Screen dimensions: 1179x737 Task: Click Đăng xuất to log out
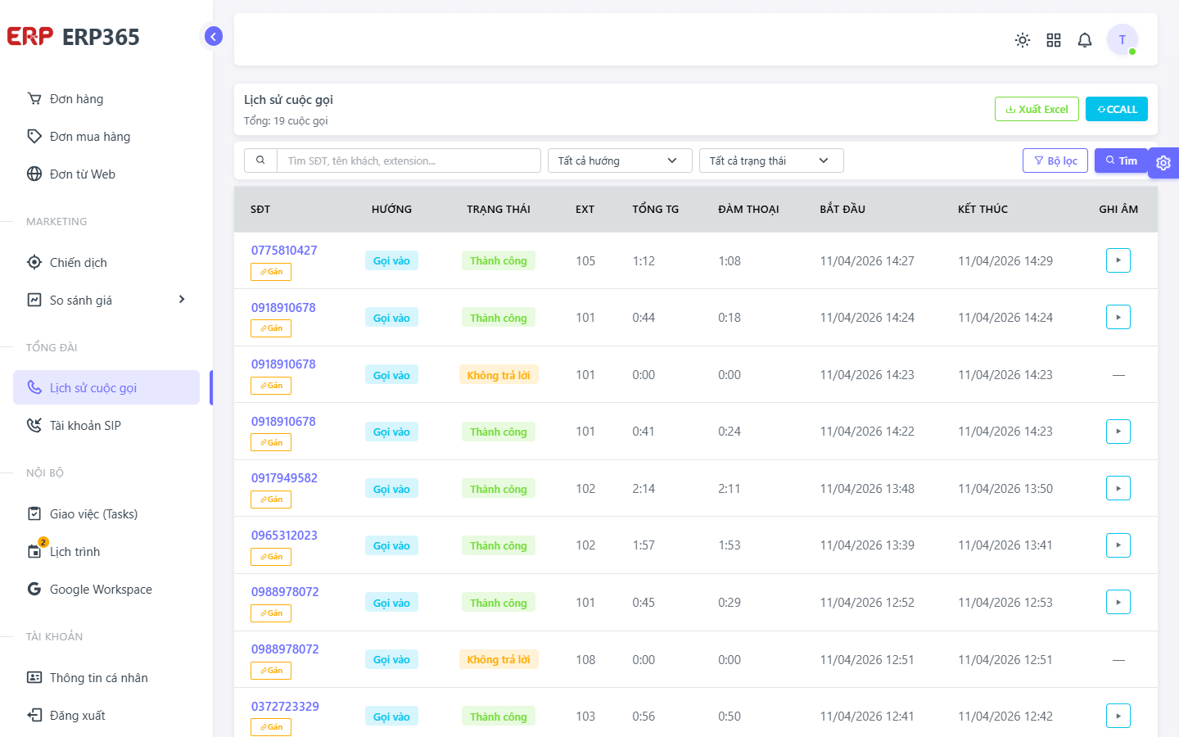click(106, 716)
